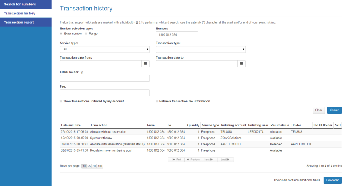Sort by From column header

coord(156,125)
